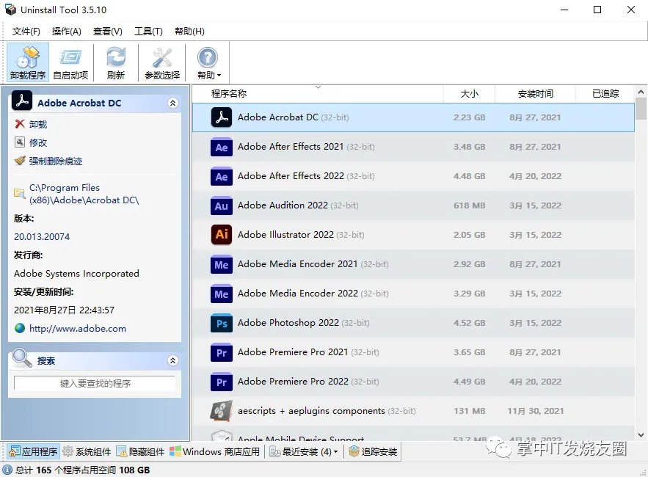Click the modify icon beside 修改
This screenshot has width=648, height=477.
[x=19, y=142]
